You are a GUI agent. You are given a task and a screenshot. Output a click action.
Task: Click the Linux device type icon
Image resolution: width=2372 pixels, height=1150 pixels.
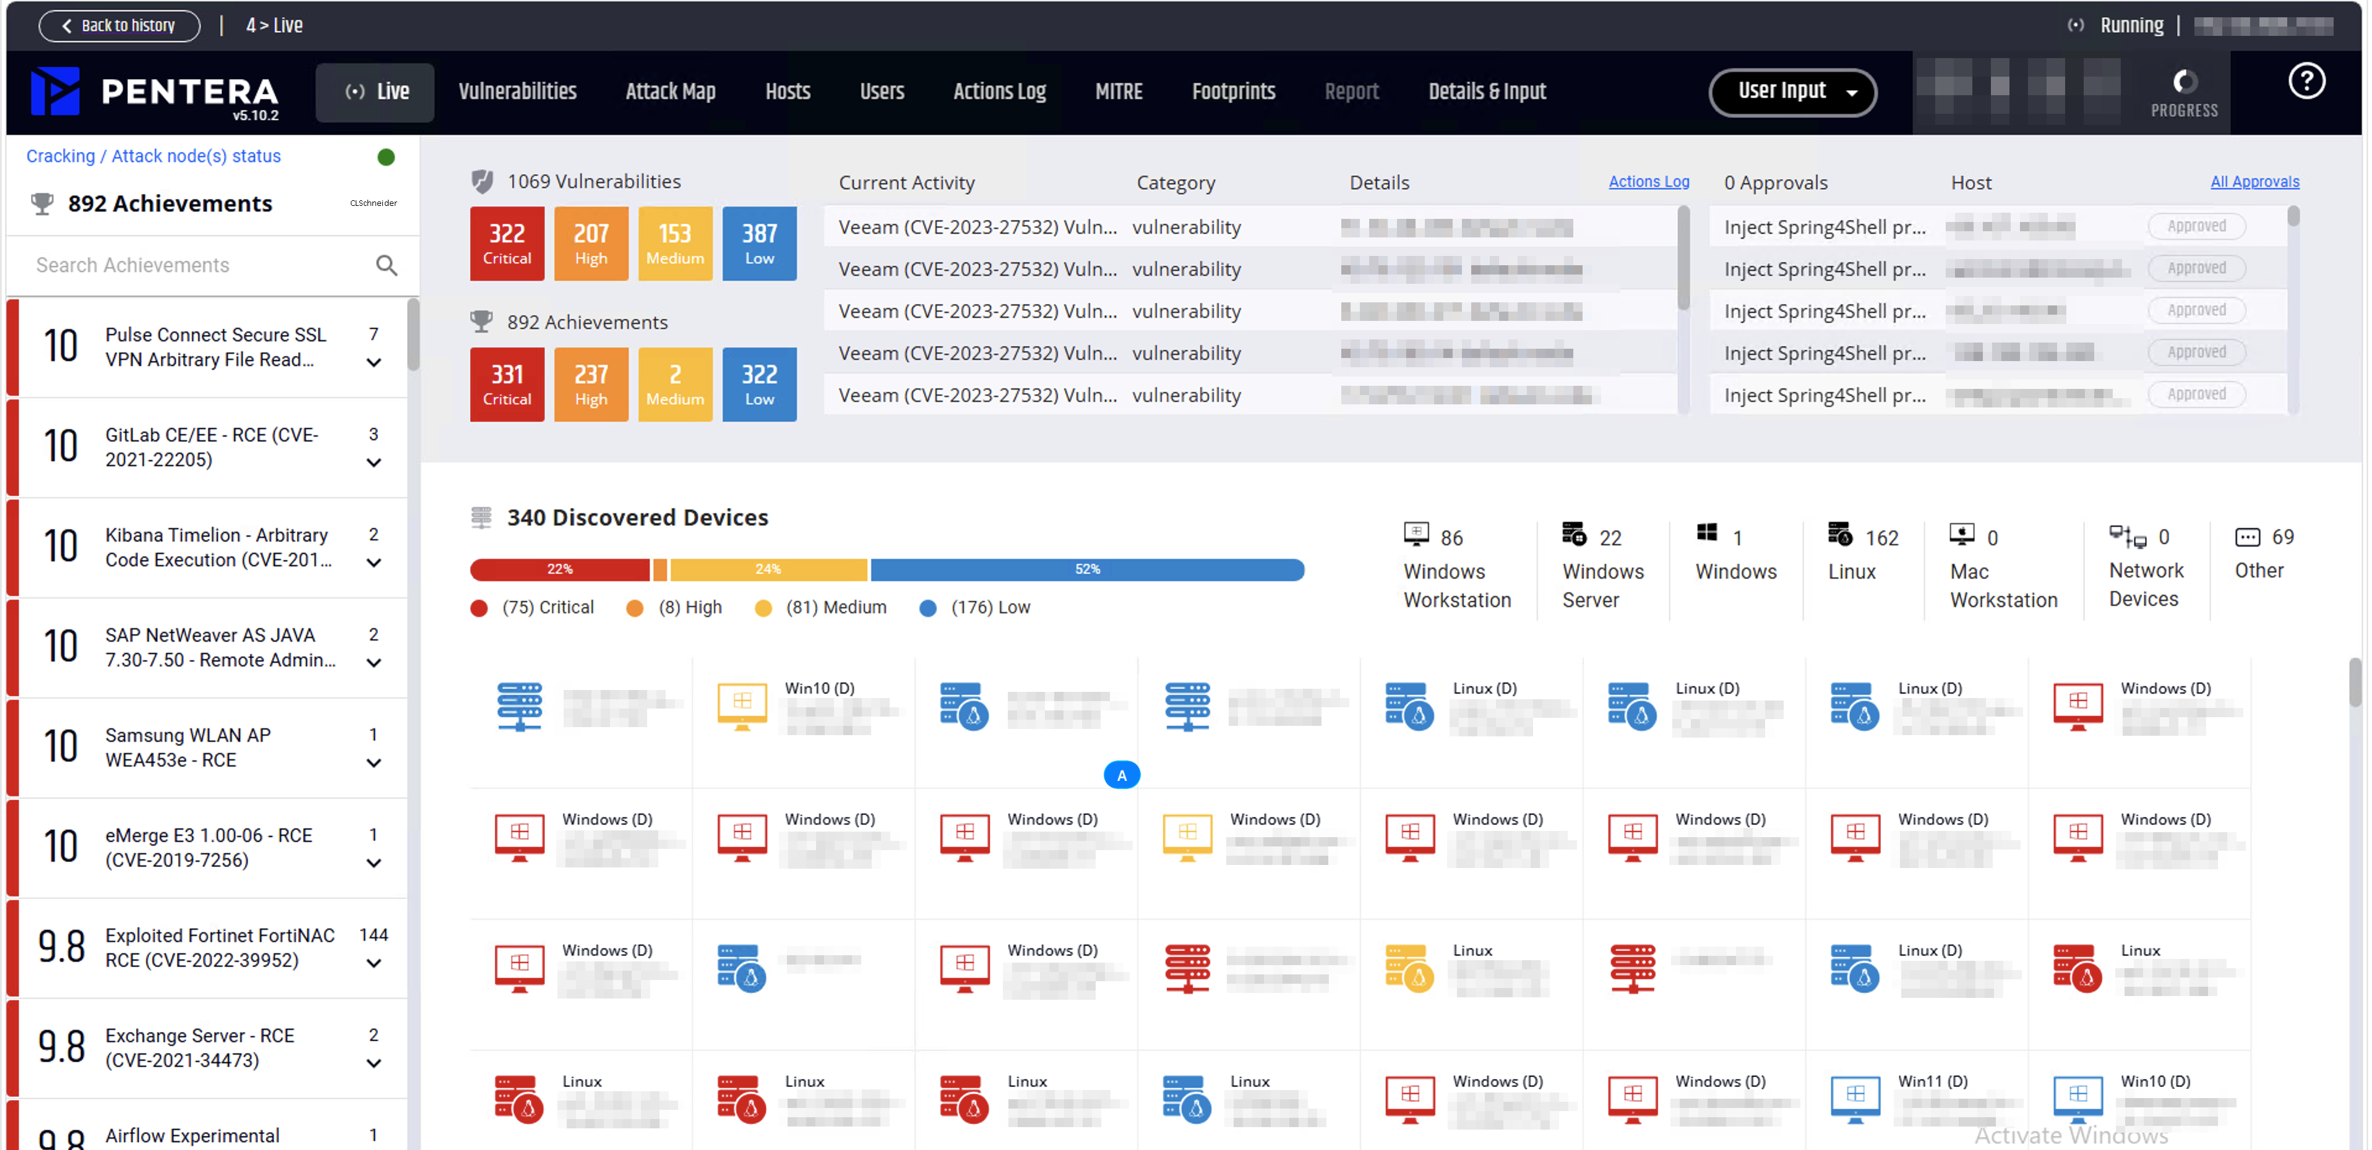point(1839,534)
